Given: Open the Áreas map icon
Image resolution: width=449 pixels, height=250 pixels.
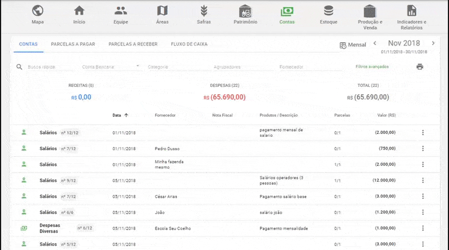Looking at the screenshot, I should 162,11.
